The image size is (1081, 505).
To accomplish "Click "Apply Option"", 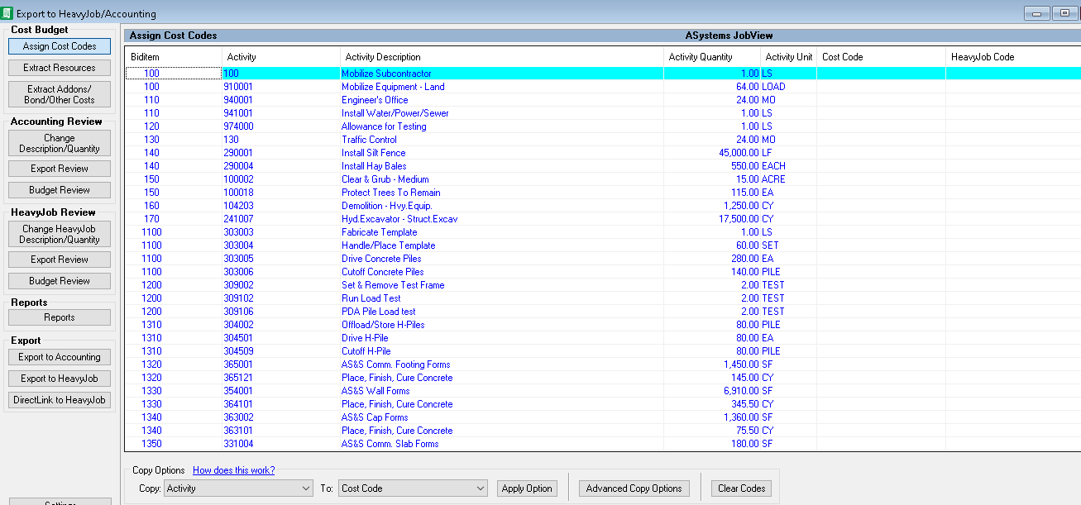I will tap(527, 488).
